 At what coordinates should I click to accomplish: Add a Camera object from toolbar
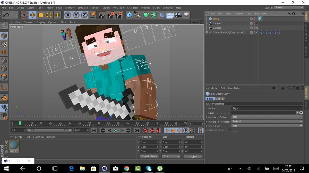click(178, 15)
